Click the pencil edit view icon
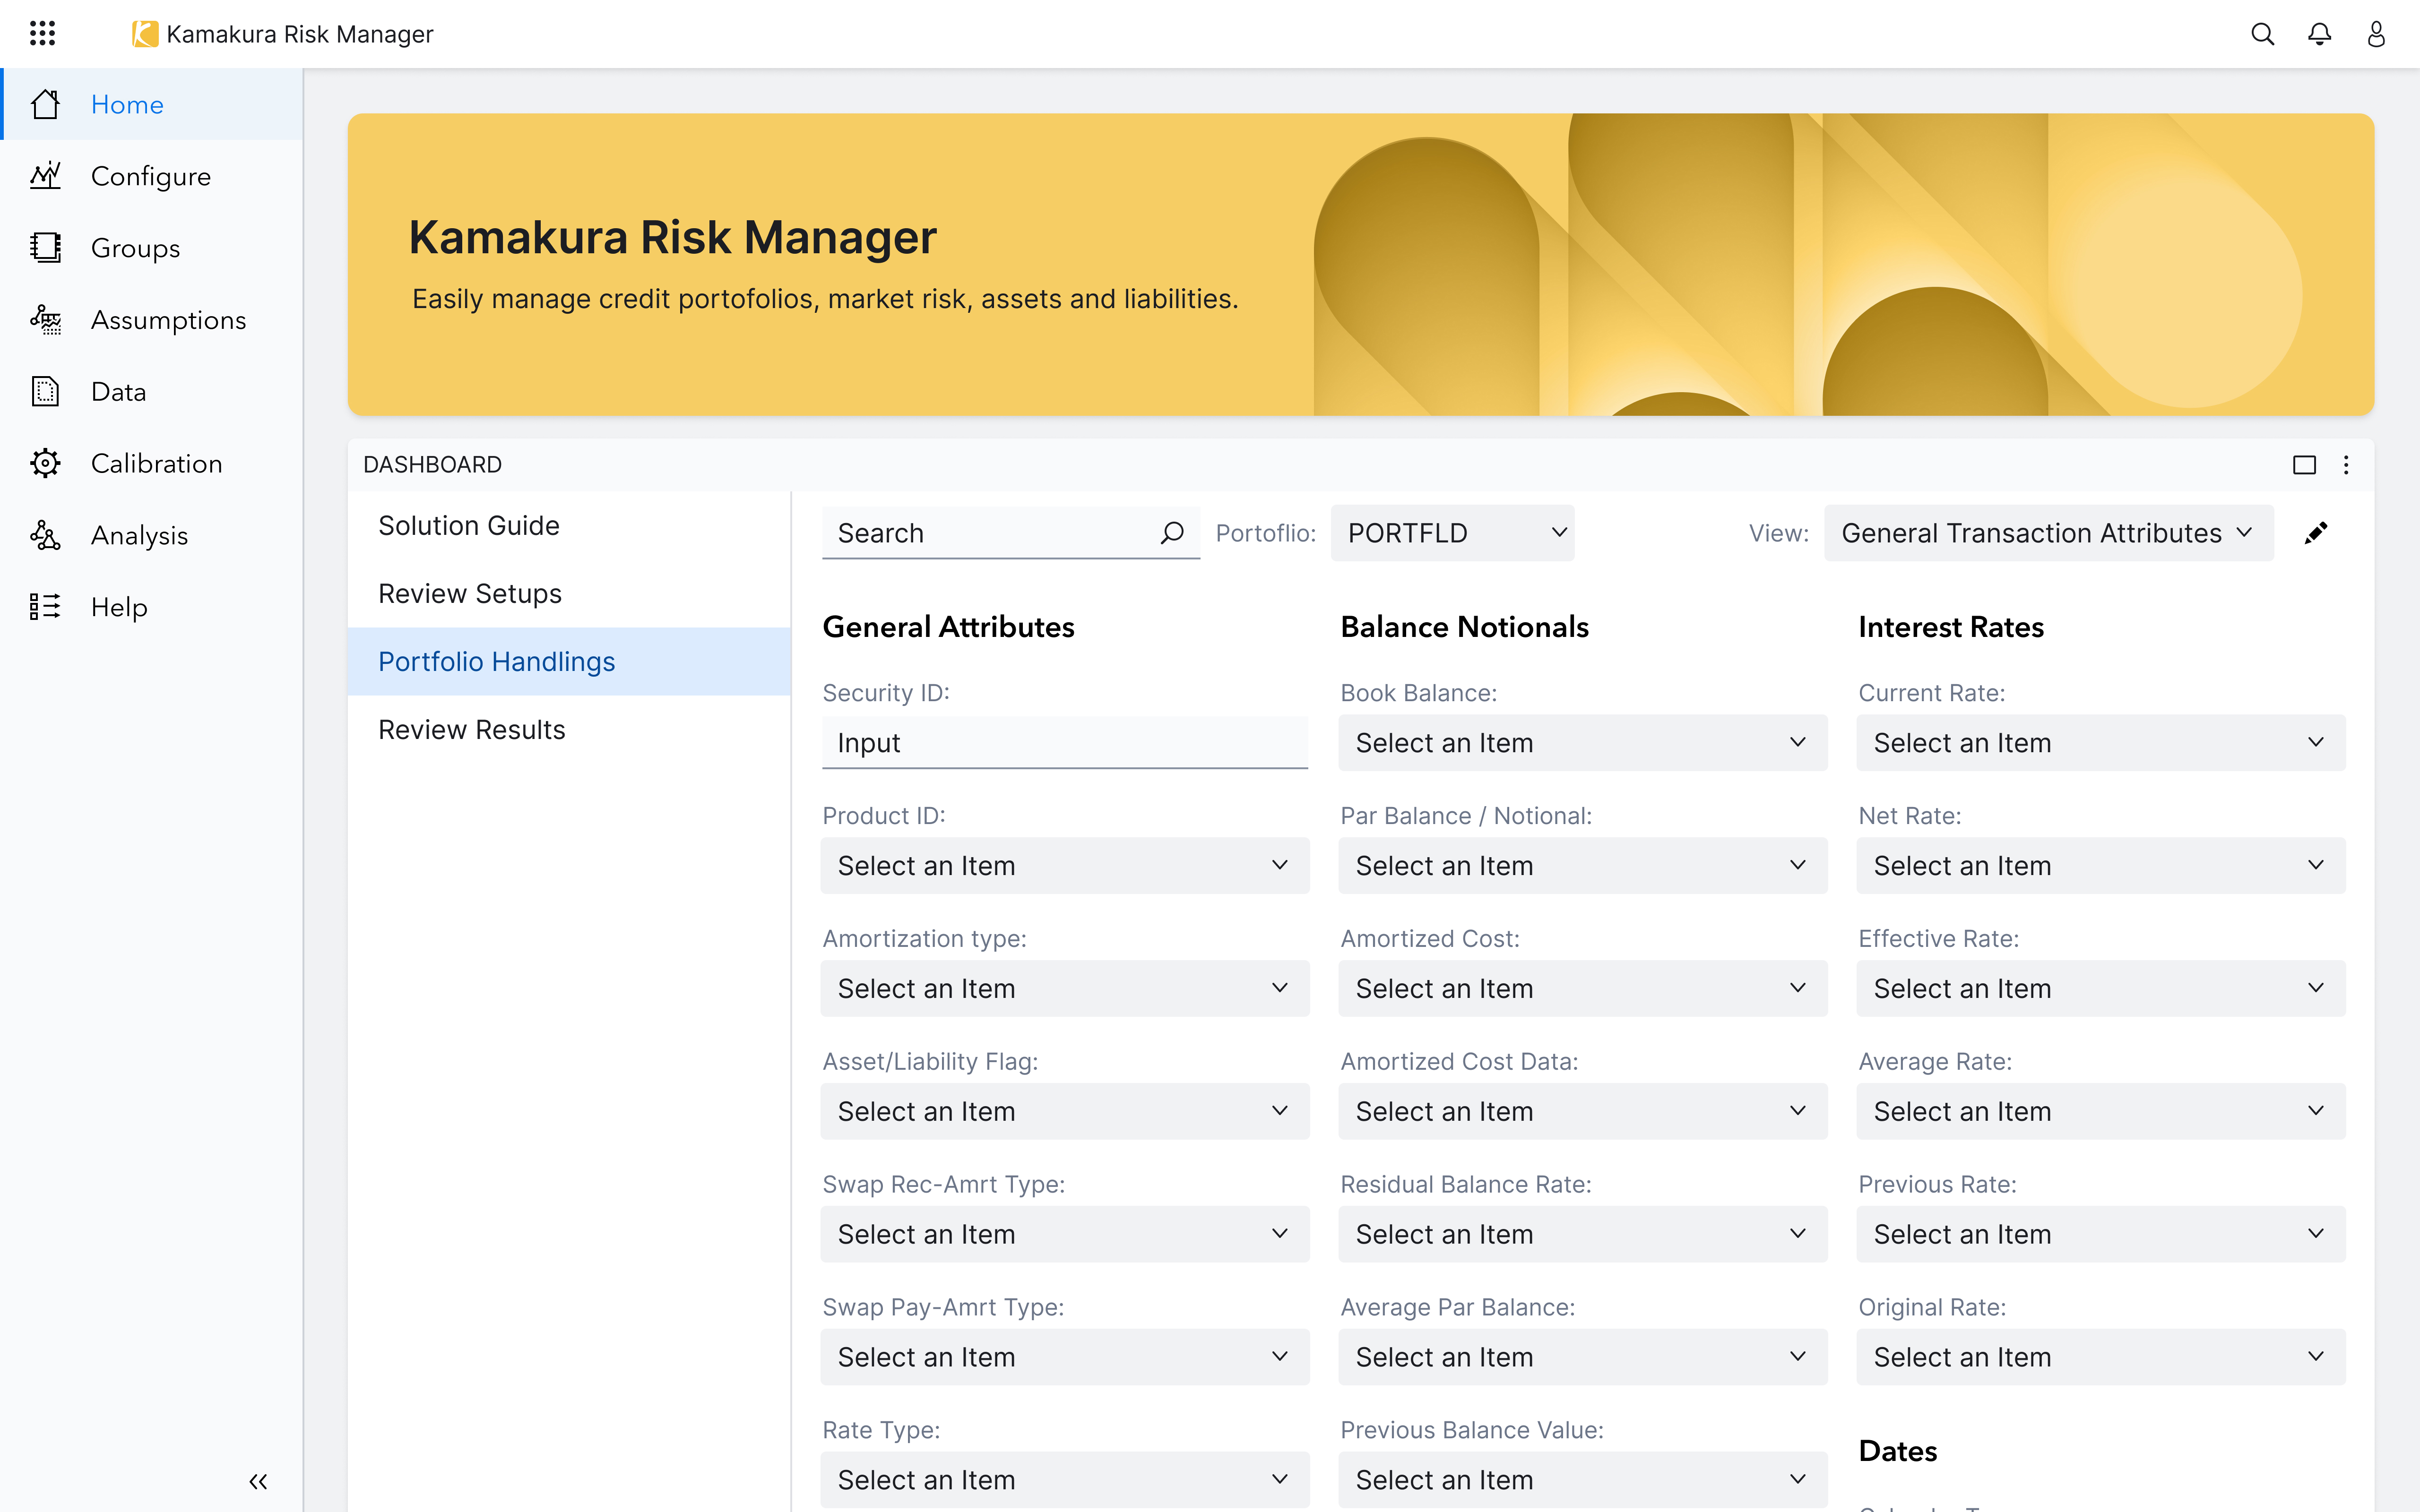2420x1512 pixels. [x=2316, y=533]
